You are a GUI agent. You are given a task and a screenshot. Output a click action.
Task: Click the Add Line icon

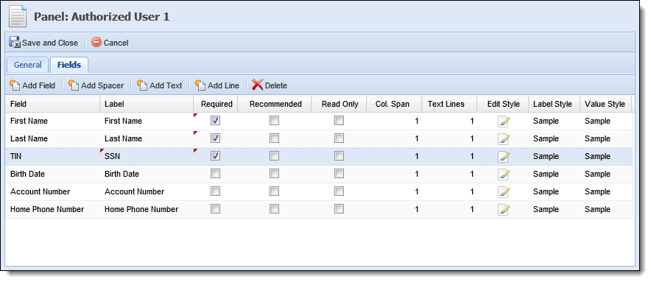click(x=200, y=85)
